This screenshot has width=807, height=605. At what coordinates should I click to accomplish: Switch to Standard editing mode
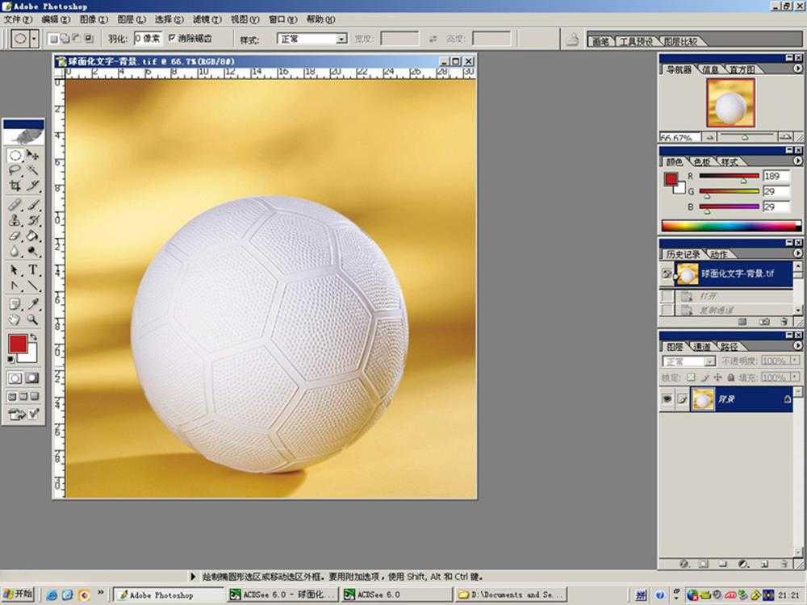click(15, 378)
